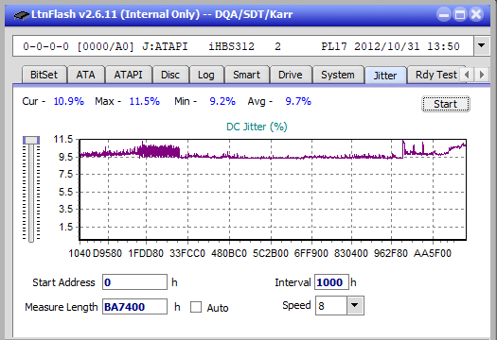Image resolution: width=497 pixels, height=340 pixels.
Task: Go to the Log tab
Action: [206, 75]
